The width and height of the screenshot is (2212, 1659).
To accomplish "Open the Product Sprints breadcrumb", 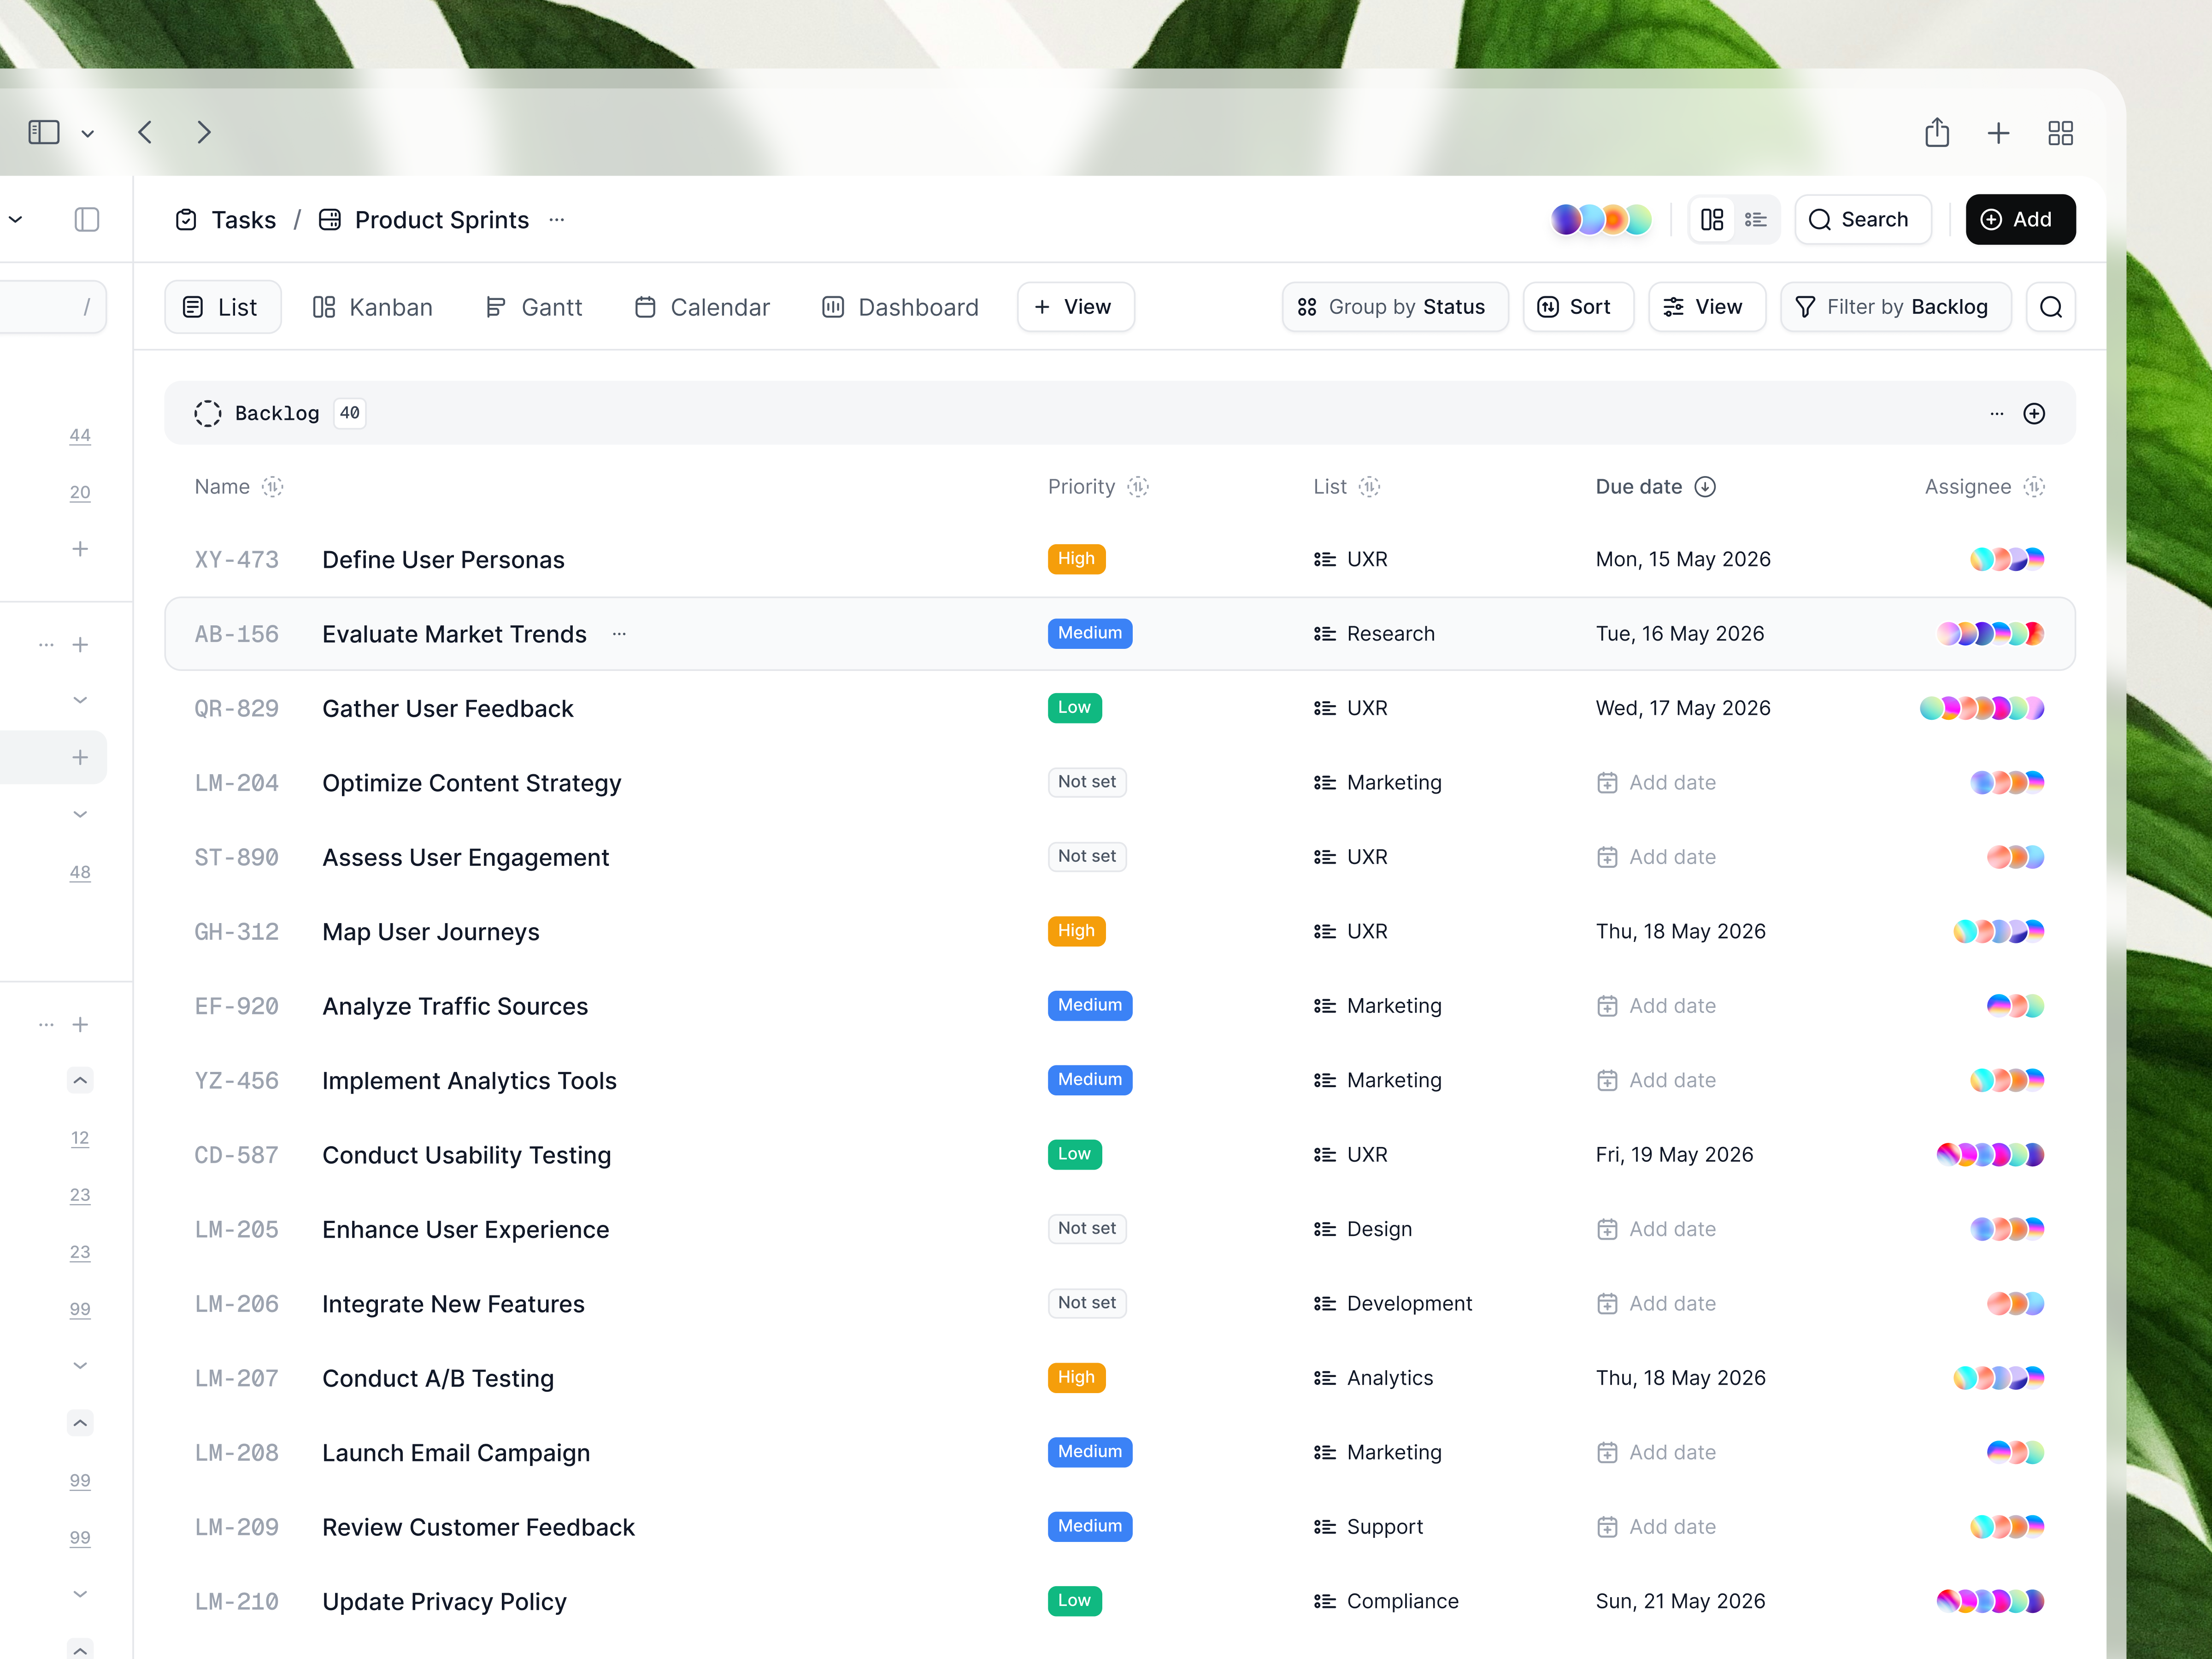I will point(423,220).
